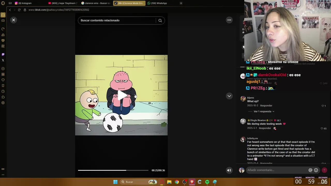This screenshot has width=331, height=186.
Task: Open Spotify from taskbar
Action: pyautogui.click(x=207, y=182)
